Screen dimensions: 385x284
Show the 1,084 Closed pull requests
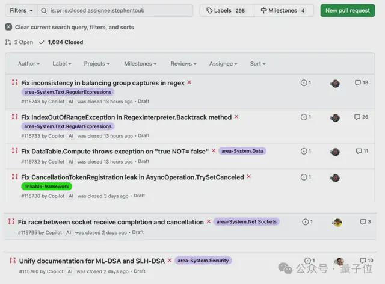[x=61, y=42]
